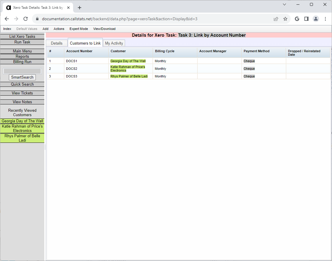Open the View/Download menu
Viewport: 332px width, 261px height.
point(104,29)
